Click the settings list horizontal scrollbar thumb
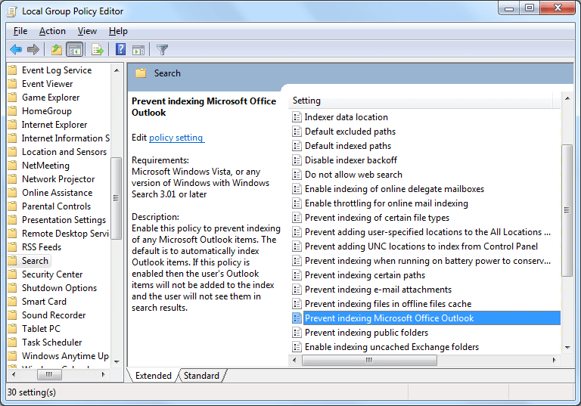Screen dimensions: 581x406 click(x=369, y=360)
